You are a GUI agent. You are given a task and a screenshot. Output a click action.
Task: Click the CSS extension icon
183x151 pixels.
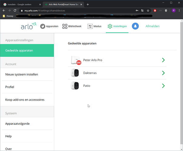(161, 11)
